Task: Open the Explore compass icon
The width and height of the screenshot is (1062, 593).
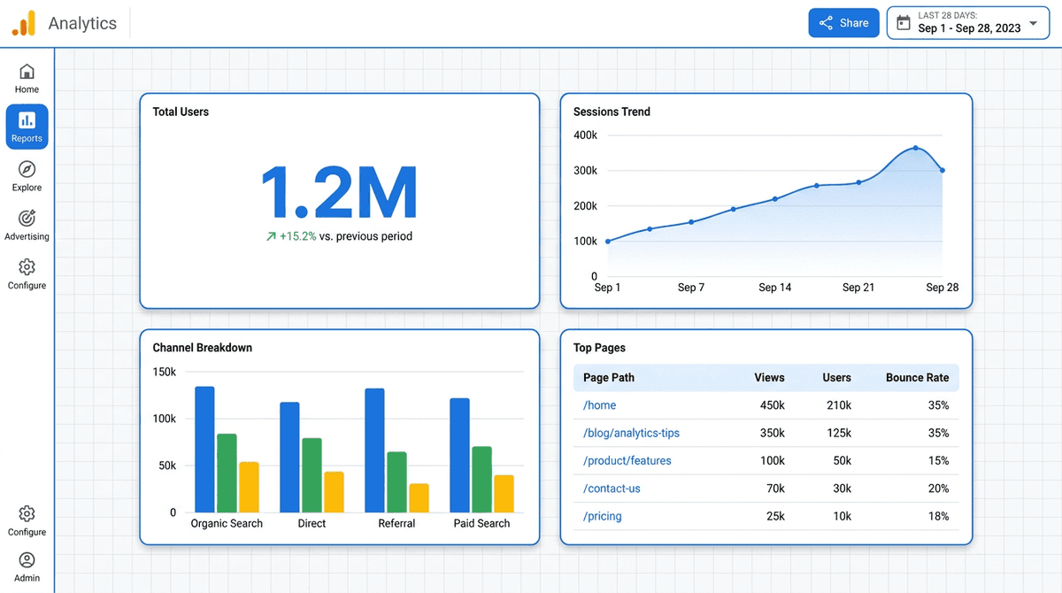Action: pos(27,169)
